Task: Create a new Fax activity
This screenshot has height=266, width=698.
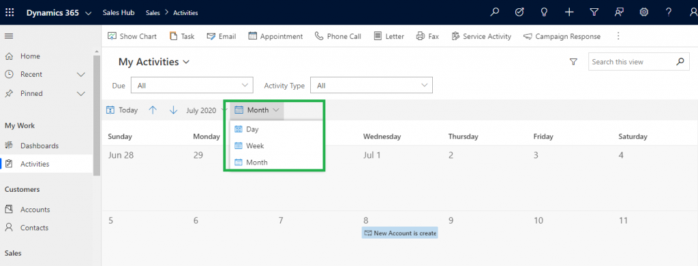Action: click(x=427, y=37)
